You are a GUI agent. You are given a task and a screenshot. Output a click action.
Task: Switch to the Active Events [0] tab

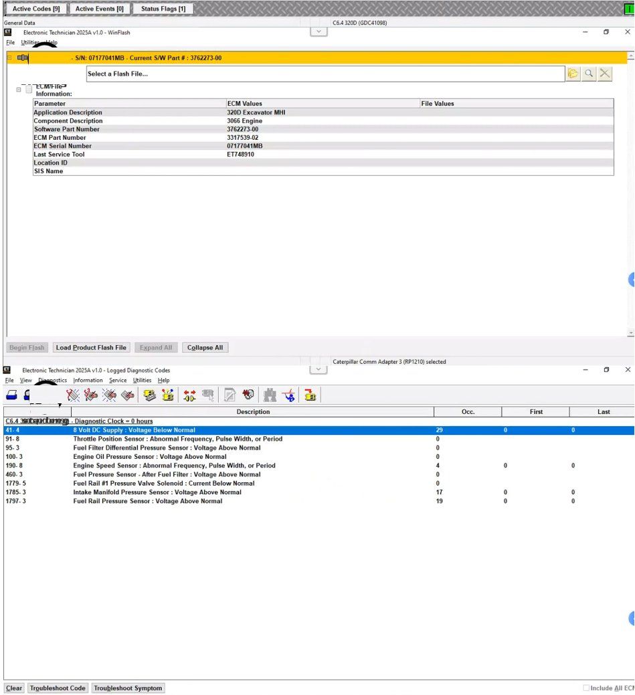(x=99, y=9)
